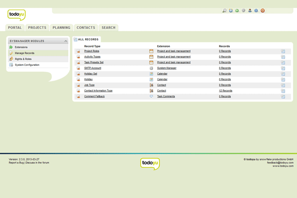
Task: Click the green add/create icon in header
Action: 237,10
